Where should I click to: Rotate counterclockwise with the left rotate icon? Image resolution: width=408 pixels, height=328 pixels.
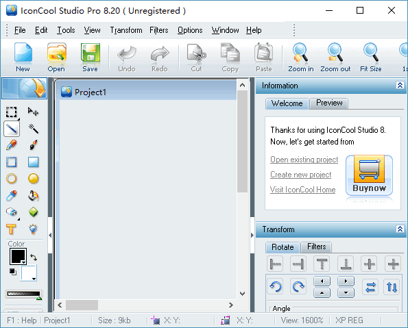click(275, 287)
